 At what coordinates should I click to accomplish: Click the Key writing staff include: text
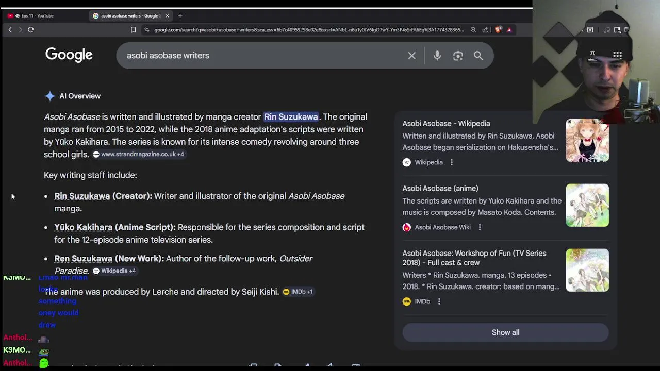point(90,175)
